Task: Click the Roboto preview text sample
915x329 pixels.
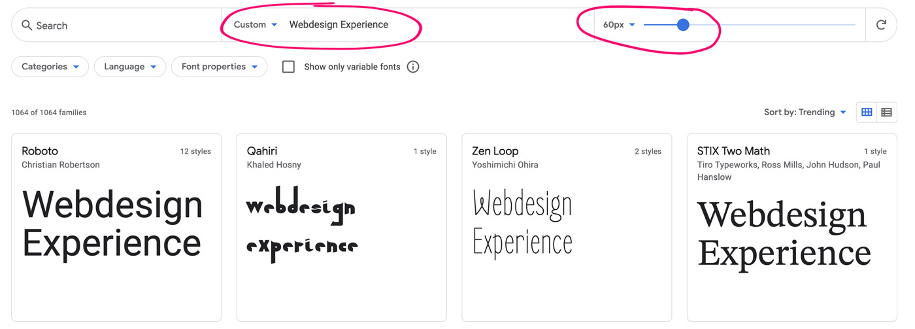Action: 112,224
